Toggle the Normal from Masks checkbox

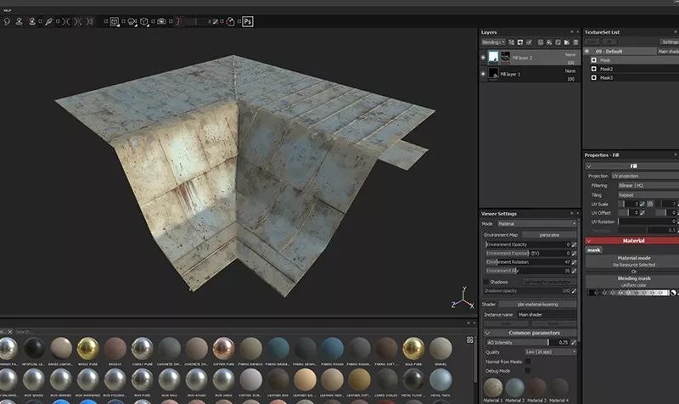point(528,362)
